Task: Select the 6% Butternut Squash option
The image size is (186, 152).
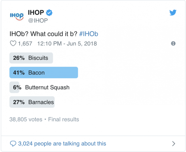Action: (40, 87)
